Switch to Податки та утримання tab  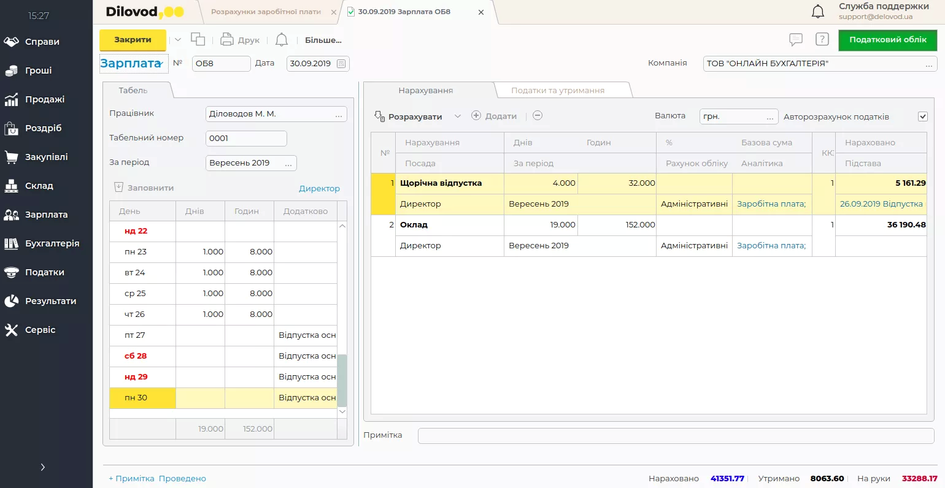tap(557, 91)
